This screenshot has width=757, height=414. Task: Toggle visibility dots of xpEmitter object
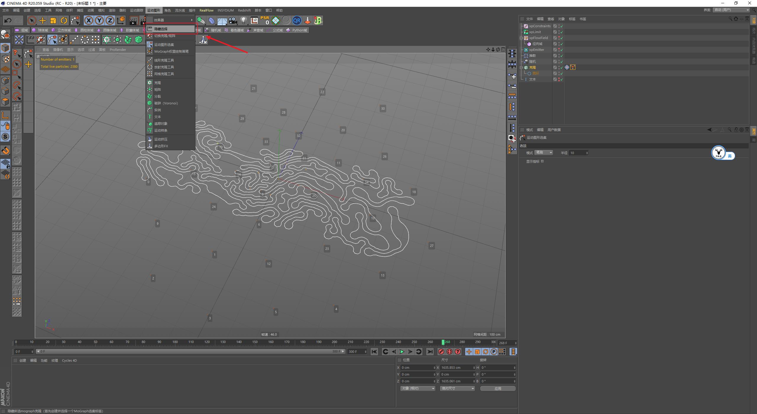pos(559,49)
